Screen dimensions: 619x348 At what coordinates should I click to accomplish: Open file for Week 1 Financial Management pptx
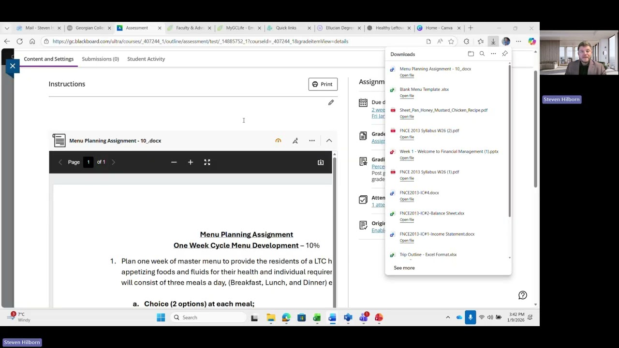pos(407,158)
